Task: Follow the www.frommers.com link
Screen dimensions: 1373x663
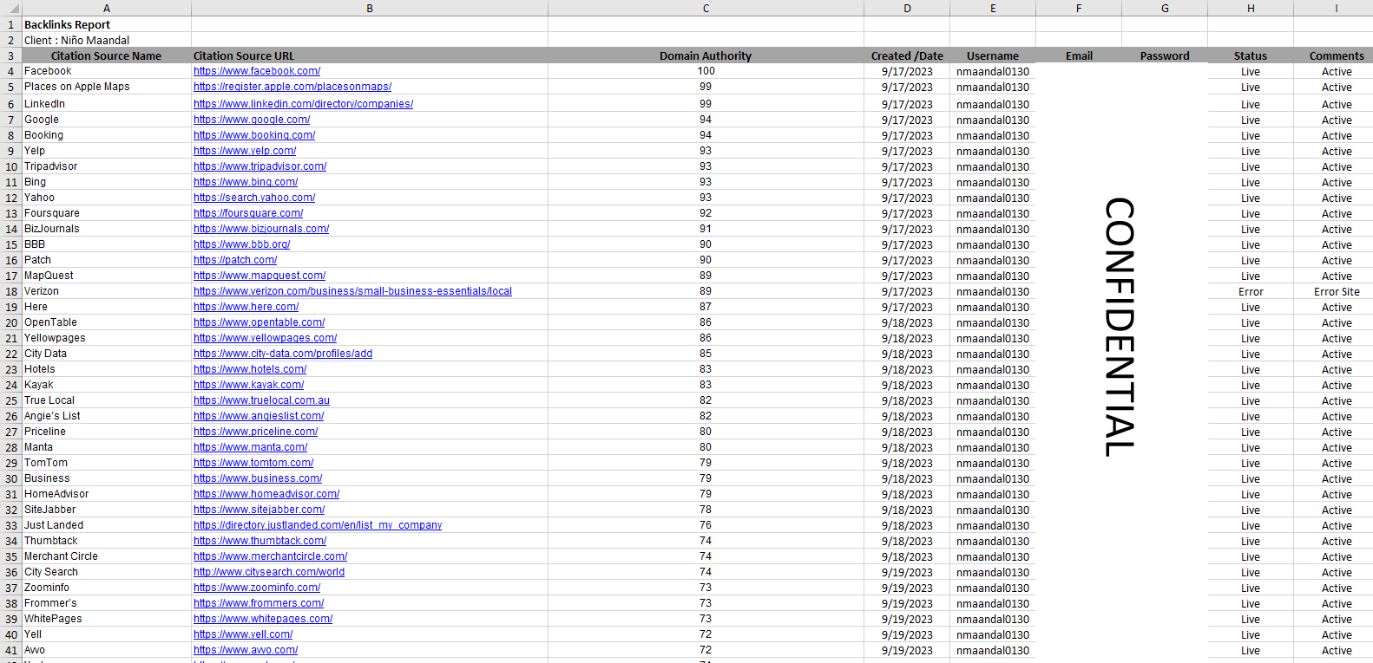Action: pos(259,603)
